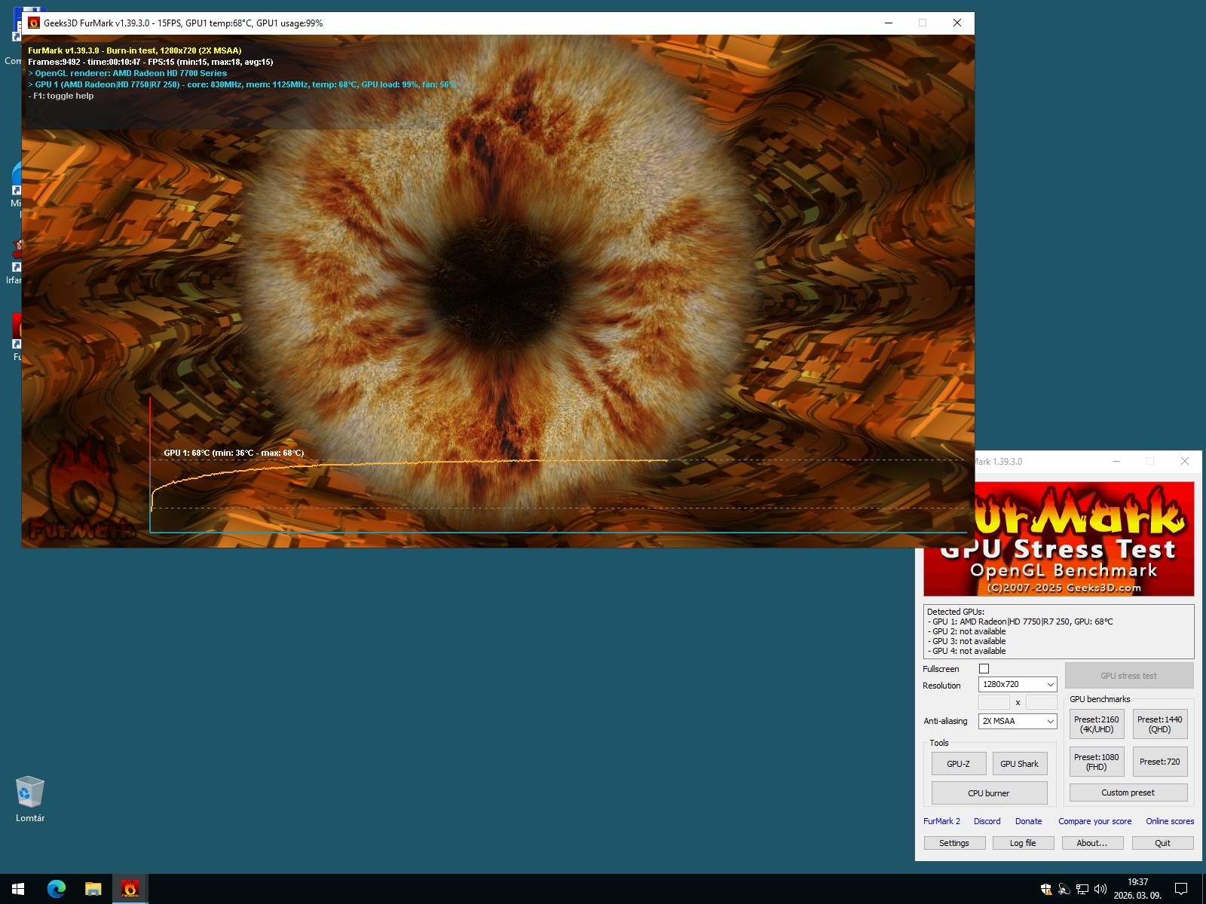Open the About... dialog
The height and width of the screenshot is (904, 1206).
1092,843
